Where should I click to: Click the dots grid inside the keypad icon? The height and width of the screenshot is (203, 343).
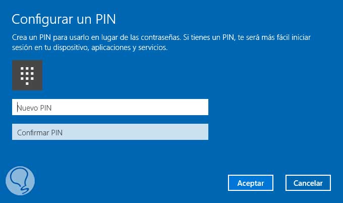pos(27,75)
